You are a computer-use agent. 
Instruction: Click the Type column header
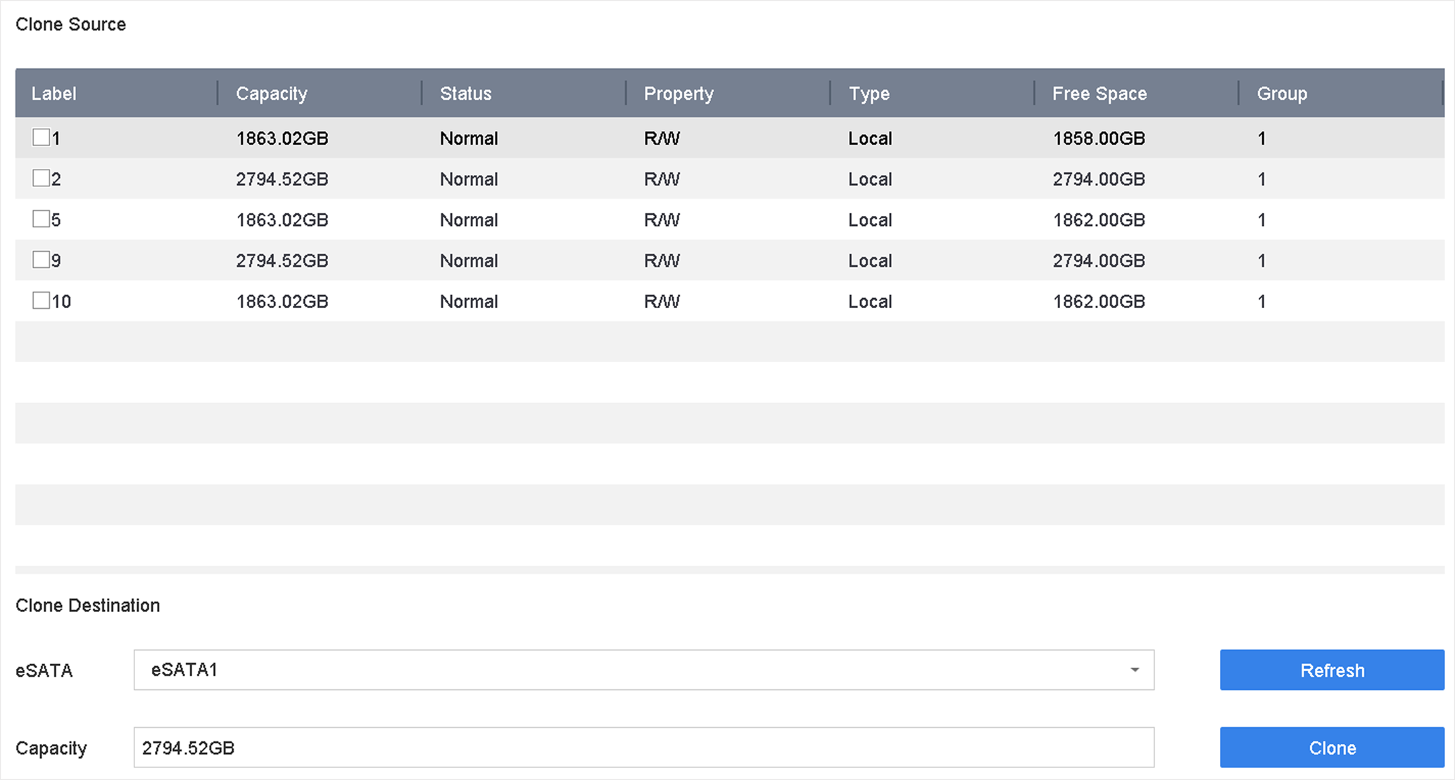tap(869, 94)
